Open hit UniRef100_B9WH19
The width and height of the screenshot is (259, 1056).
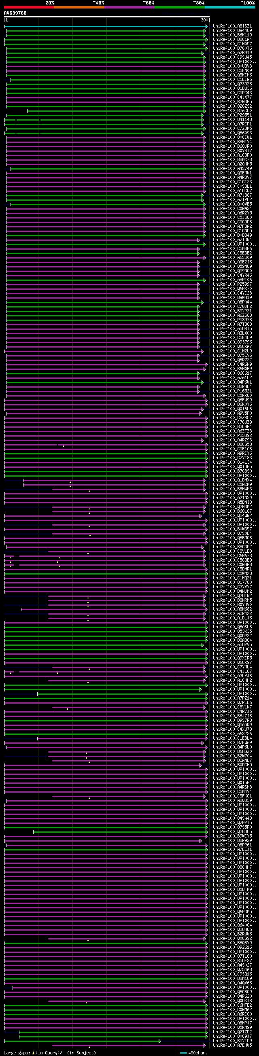tap(232, 298)
